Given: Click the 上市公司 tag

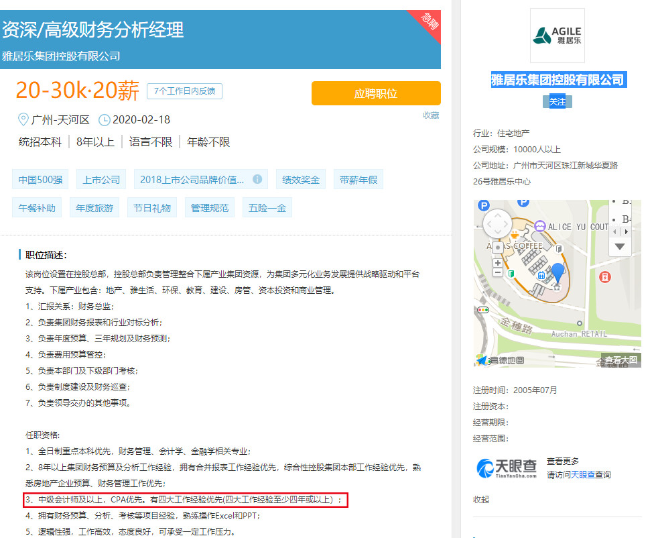Looking at the screenshot, I should [101, 180].
